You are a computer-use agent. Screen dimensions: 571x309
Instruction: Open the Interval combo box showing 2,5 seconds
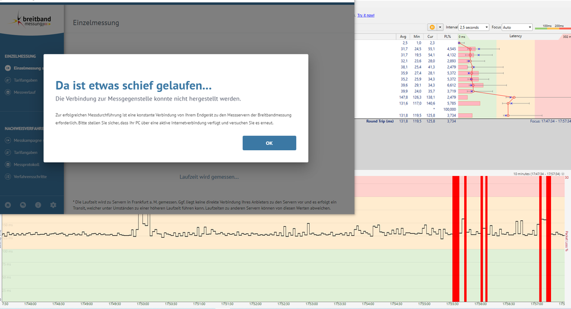tap(474, 27)
